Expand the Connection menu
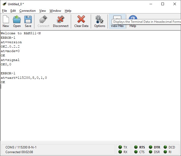The height and width of the screenshot is (156, 181). (x=28, y=11)
